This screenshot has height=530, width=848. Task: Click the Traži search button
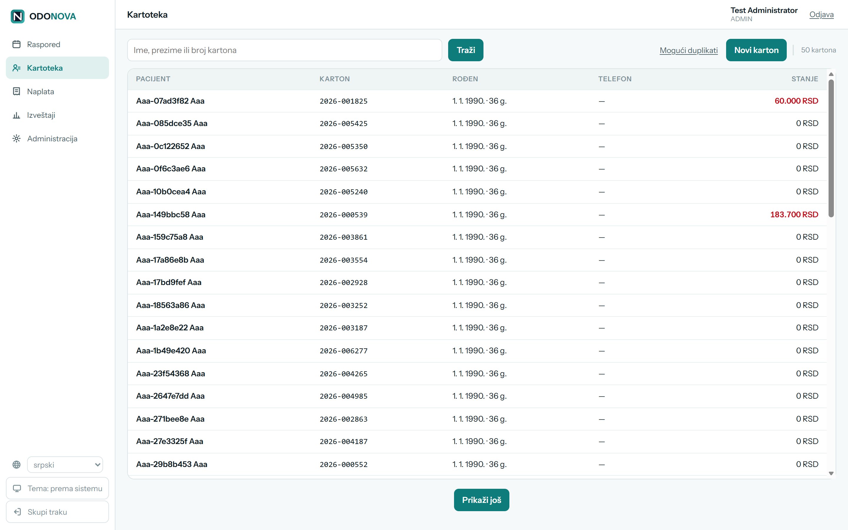pyautogui.click(x=466, y=50)
